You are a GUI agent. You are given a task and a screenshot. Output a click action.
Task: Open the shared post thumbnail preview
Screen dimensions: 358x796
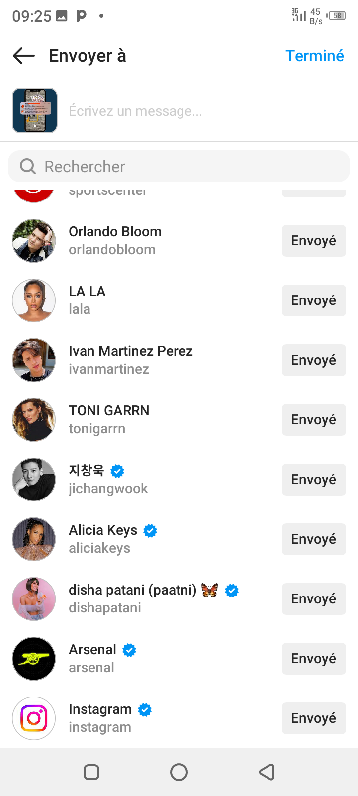pos(35,110)
